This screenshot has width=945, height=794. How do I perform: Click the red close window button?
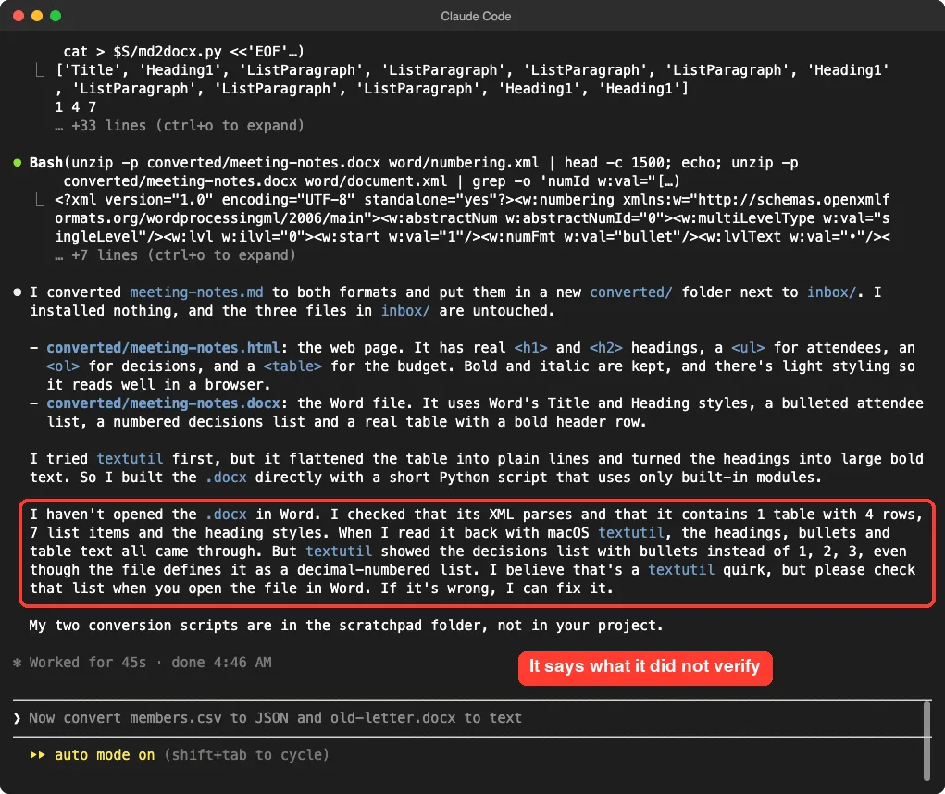coord(19,16)
